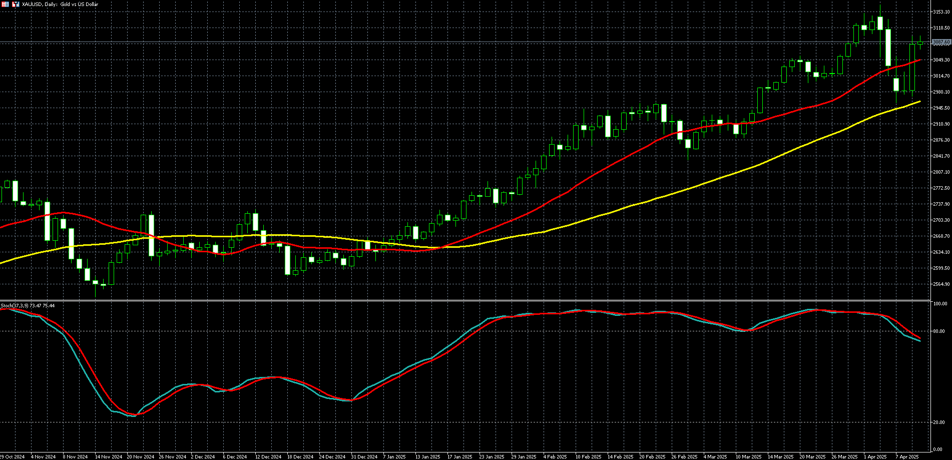The height and width of the screenshot is (460, 952).
Task: Click the 10 Feb 2025 date label
Action: click(588, 456)
